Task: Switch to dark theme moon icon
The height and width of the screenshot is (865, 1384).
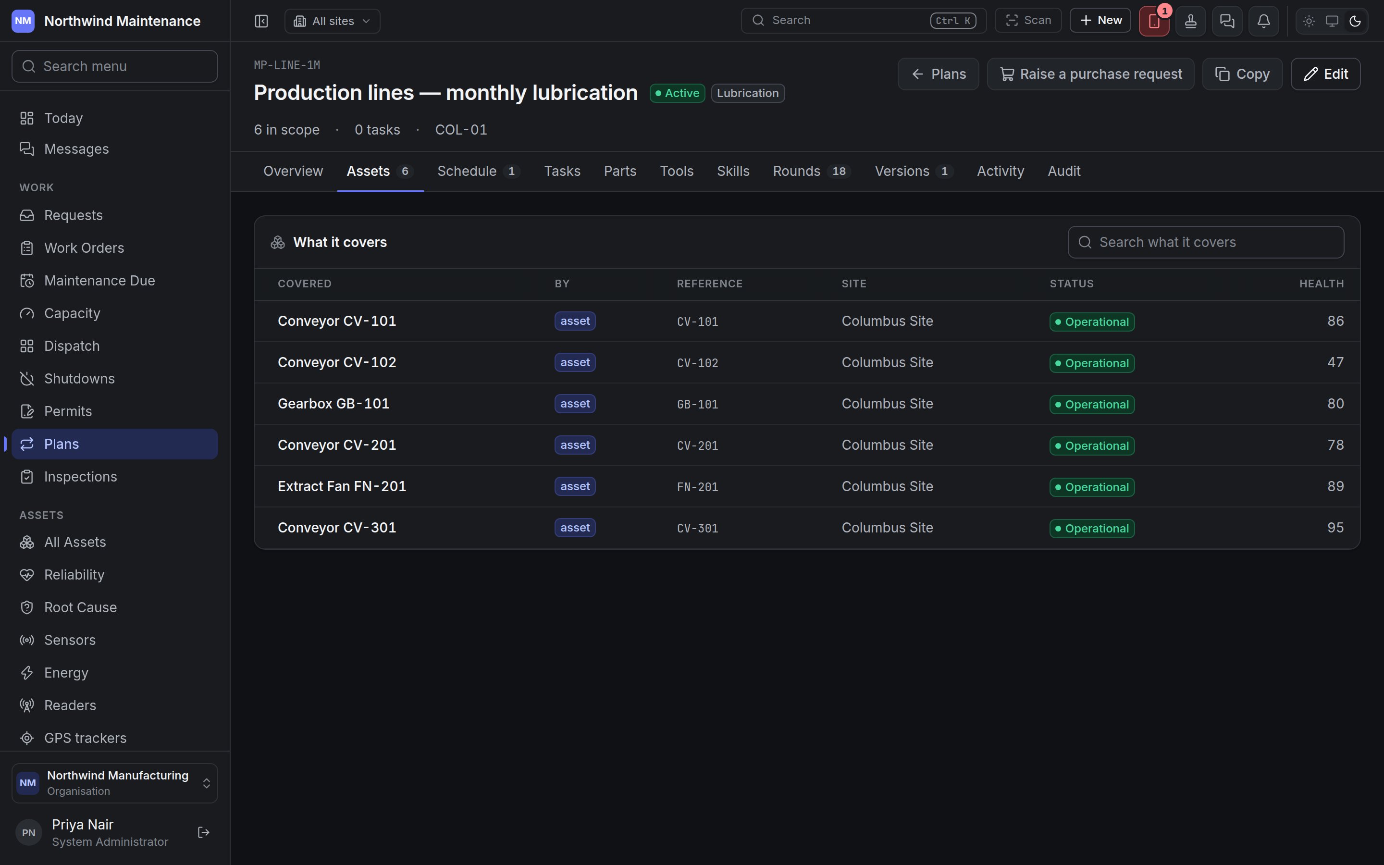Action: coord(1355,21)
